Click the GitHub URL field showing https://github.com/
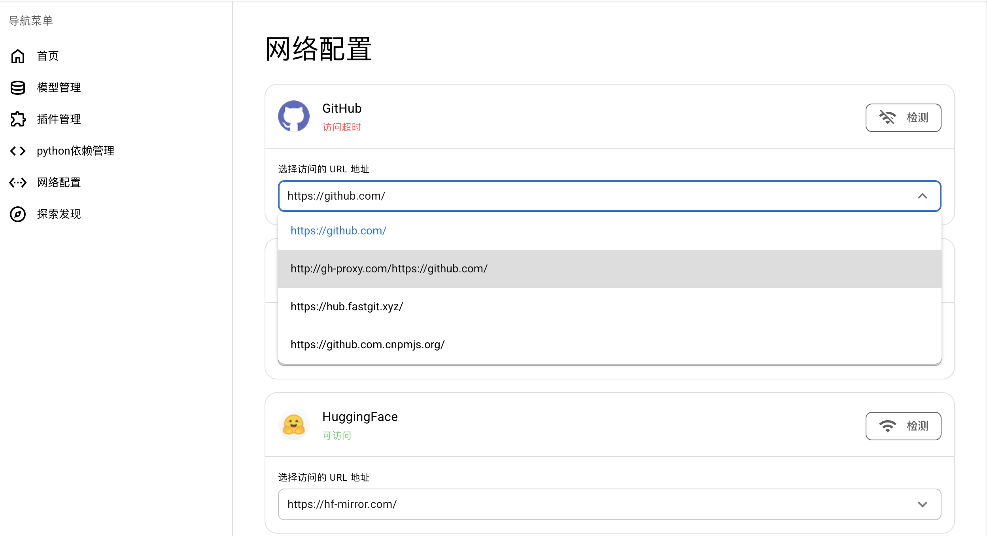The image size is (987, 536). 609,196
